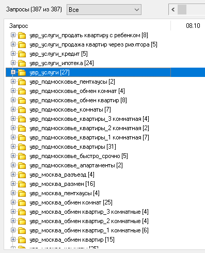Viewport: 205px width, 253px height.
Task: Click folder icon of 'увр_москва_обмен квартир_2 комнатные'
Action: [x=22, y=221]
